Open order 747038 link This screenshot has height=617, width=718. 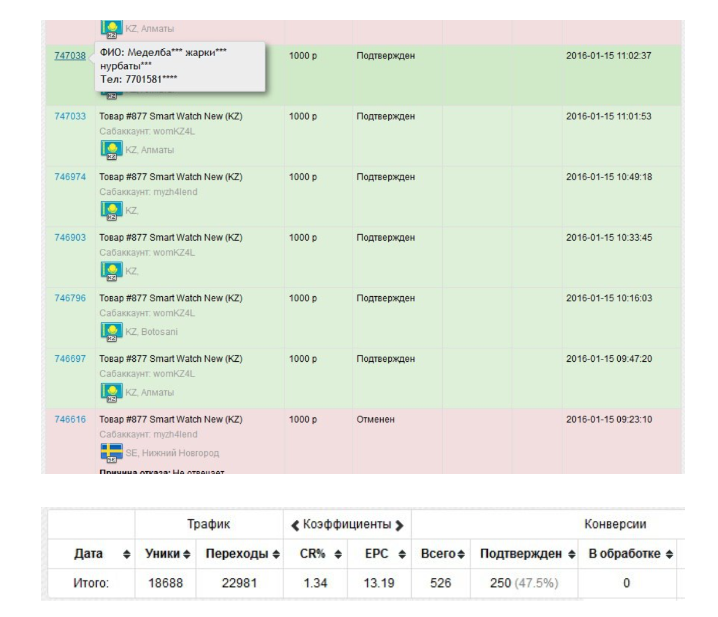pyautogui.click(x=70, y=56)
